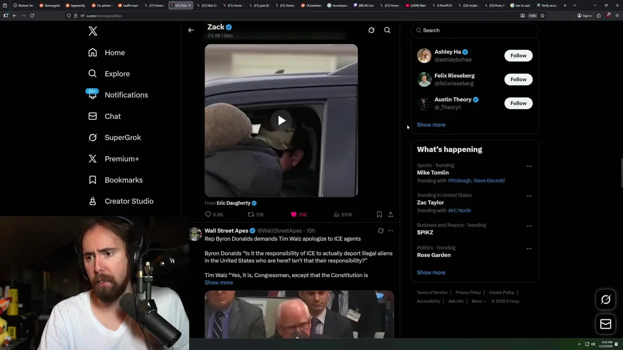Open options for the Zac Taylor trend
Screen dimensions: 623x350
tap(529, 196)
